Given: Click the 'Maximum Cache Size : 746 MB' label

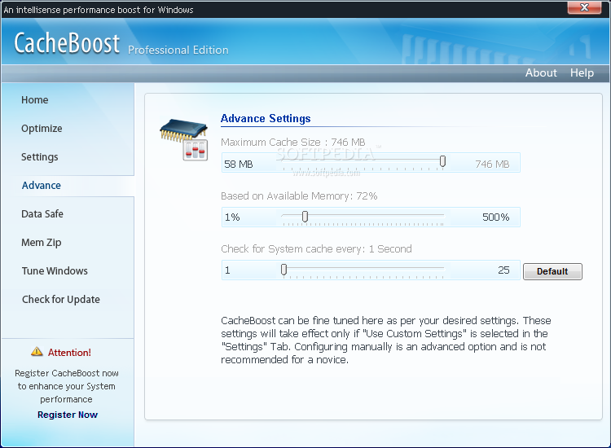Looking at the screenshot, I should [x=293, y=143].
